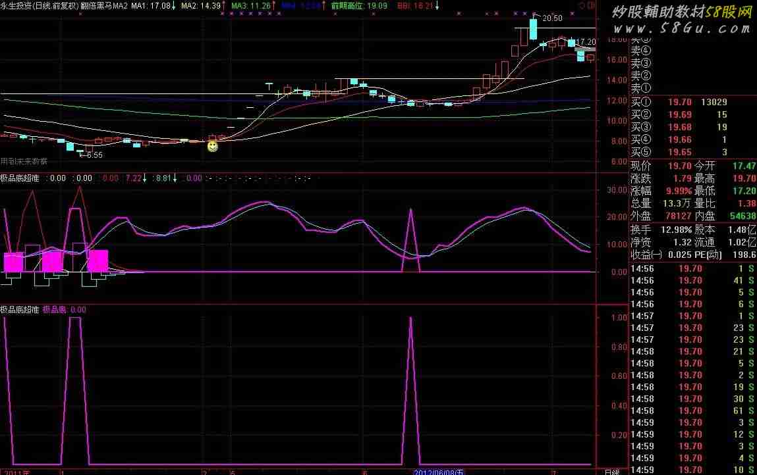
Task: Click the upper 极品底超准 indicator name
Action: [x=20, y=178]
